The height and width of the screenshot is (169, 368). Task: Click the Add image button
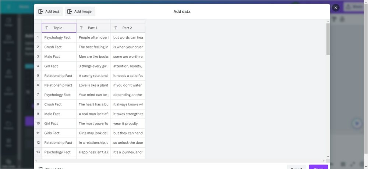pyautogui.click(x=79, y=11)
